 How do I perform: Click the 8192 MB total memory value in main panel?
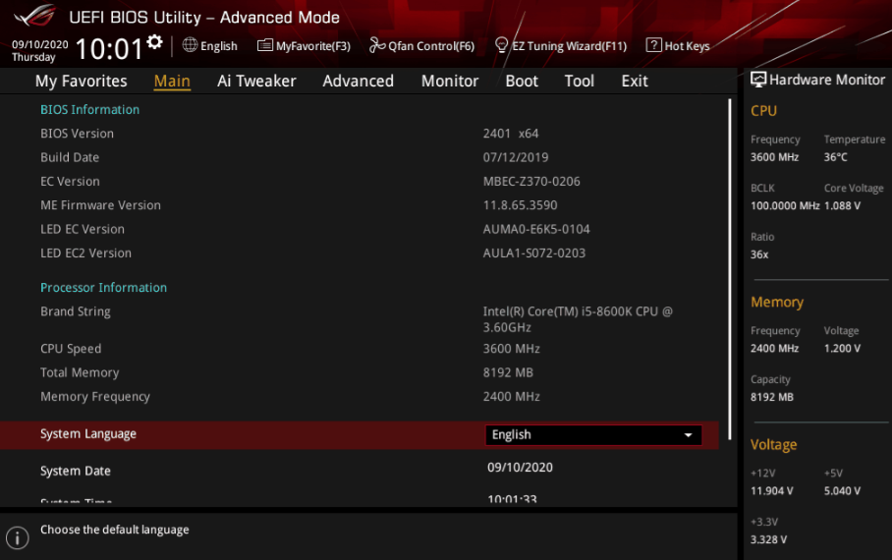coord(508,372)
